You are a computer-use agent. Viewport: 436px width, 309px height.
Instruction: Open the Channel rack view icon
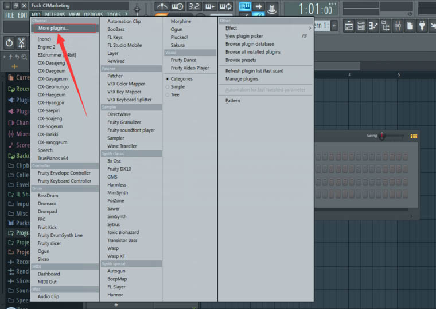point(361,26)
